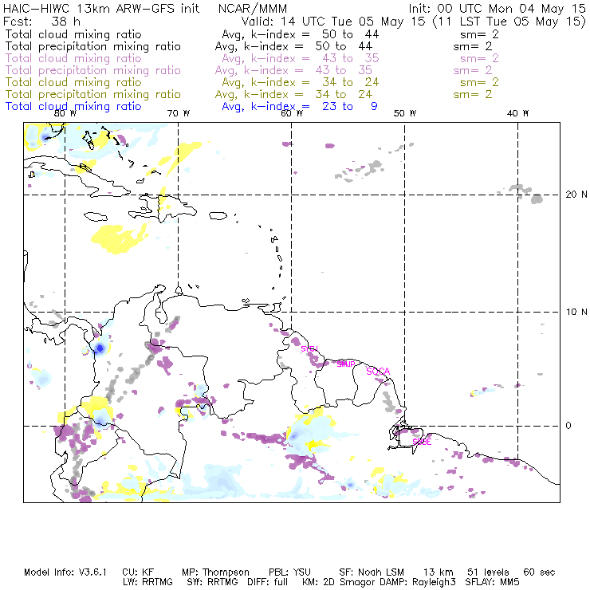Select the blue "Total cloud mixing ratio" legend line
The image size is (590, 590).
pos(73,107)
